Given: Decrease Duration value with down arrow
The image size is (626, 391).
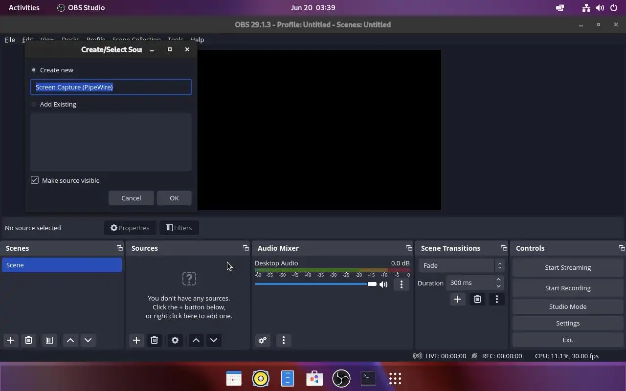Looking at the screenshot, I should pos(498,286).
